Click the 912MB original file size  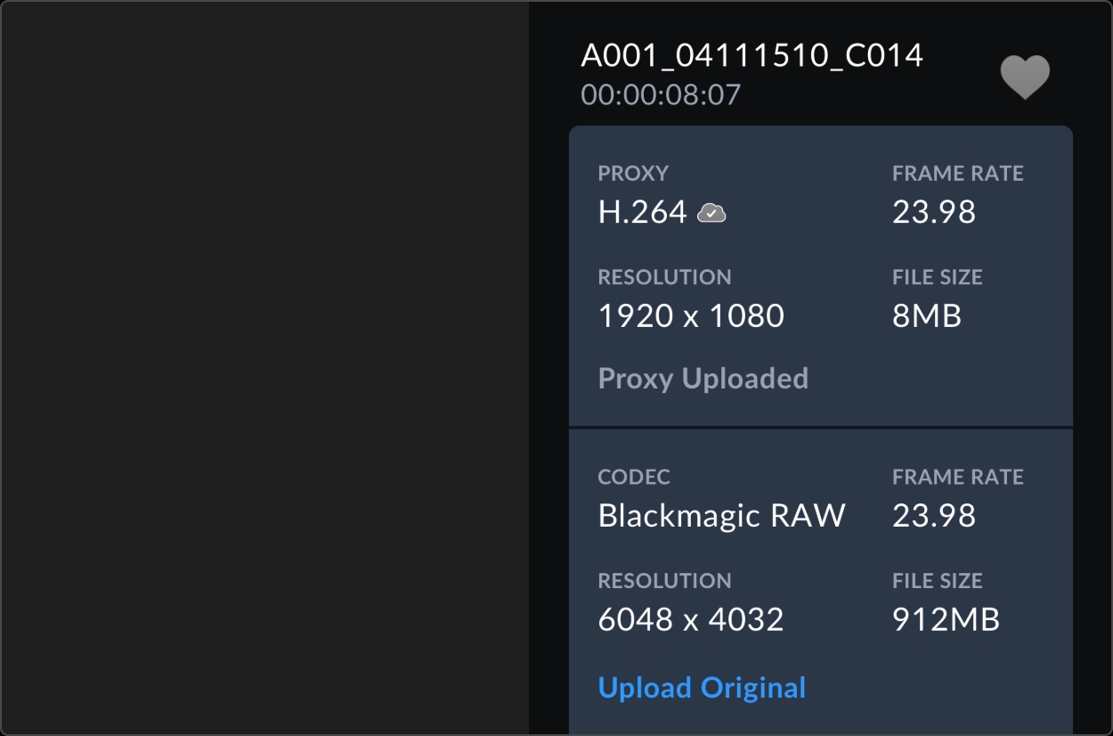click(946, 619)
